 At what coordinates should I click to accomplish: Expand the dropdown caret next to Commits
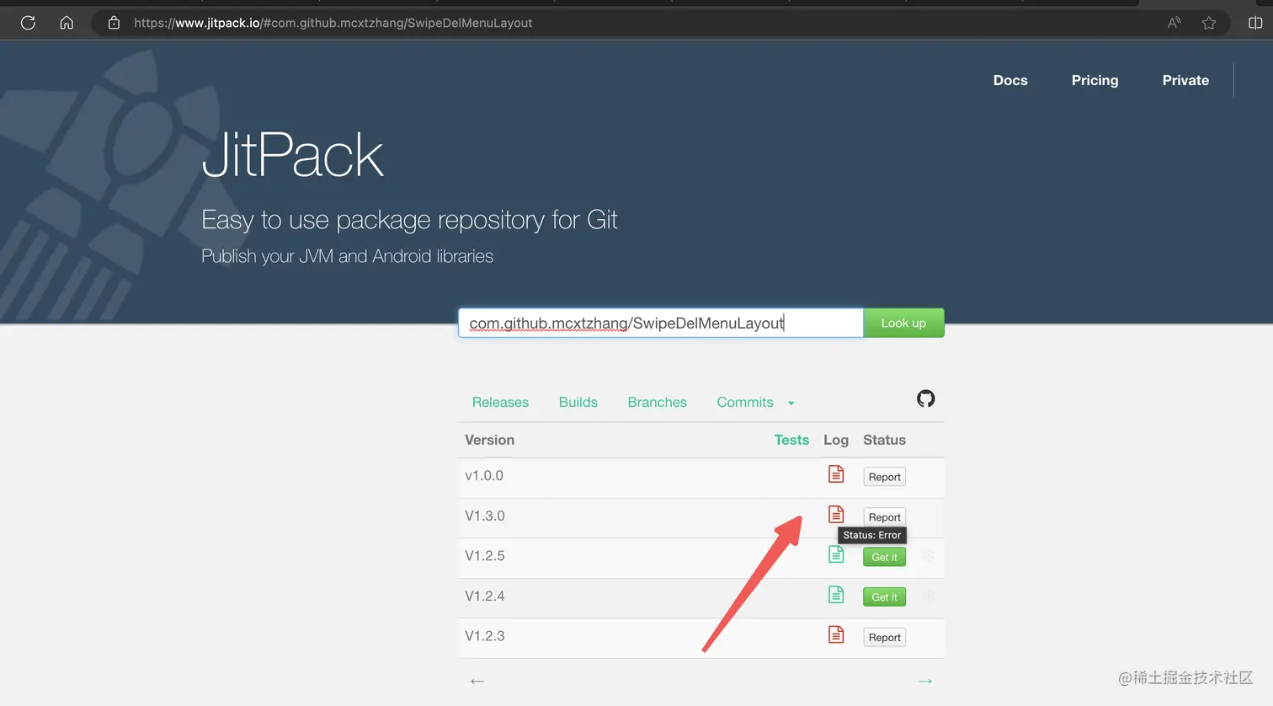tap(791, 404)
